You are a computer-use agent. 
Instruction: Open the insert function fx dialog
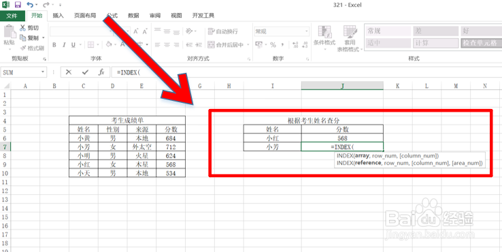101,72
